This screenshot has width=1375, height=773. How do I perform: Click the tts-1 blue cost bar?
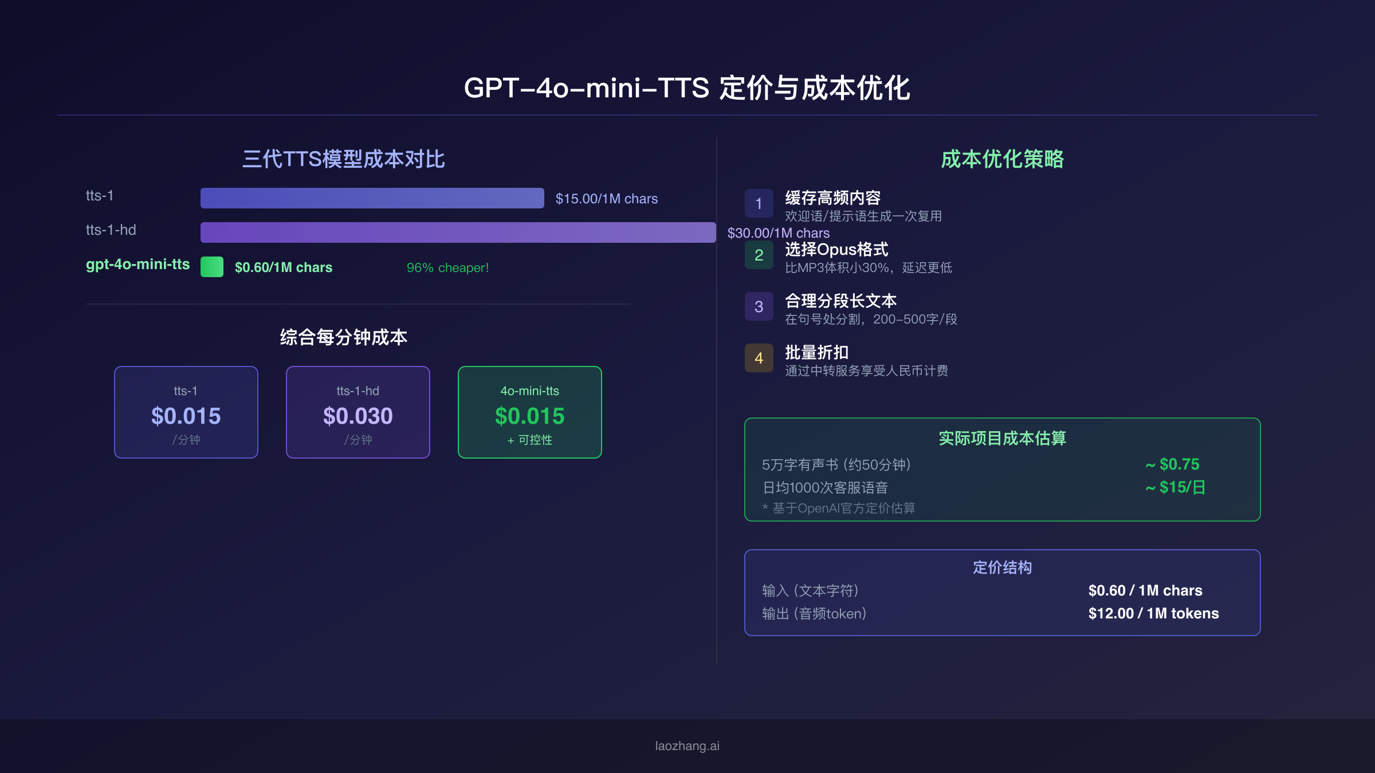372,198
